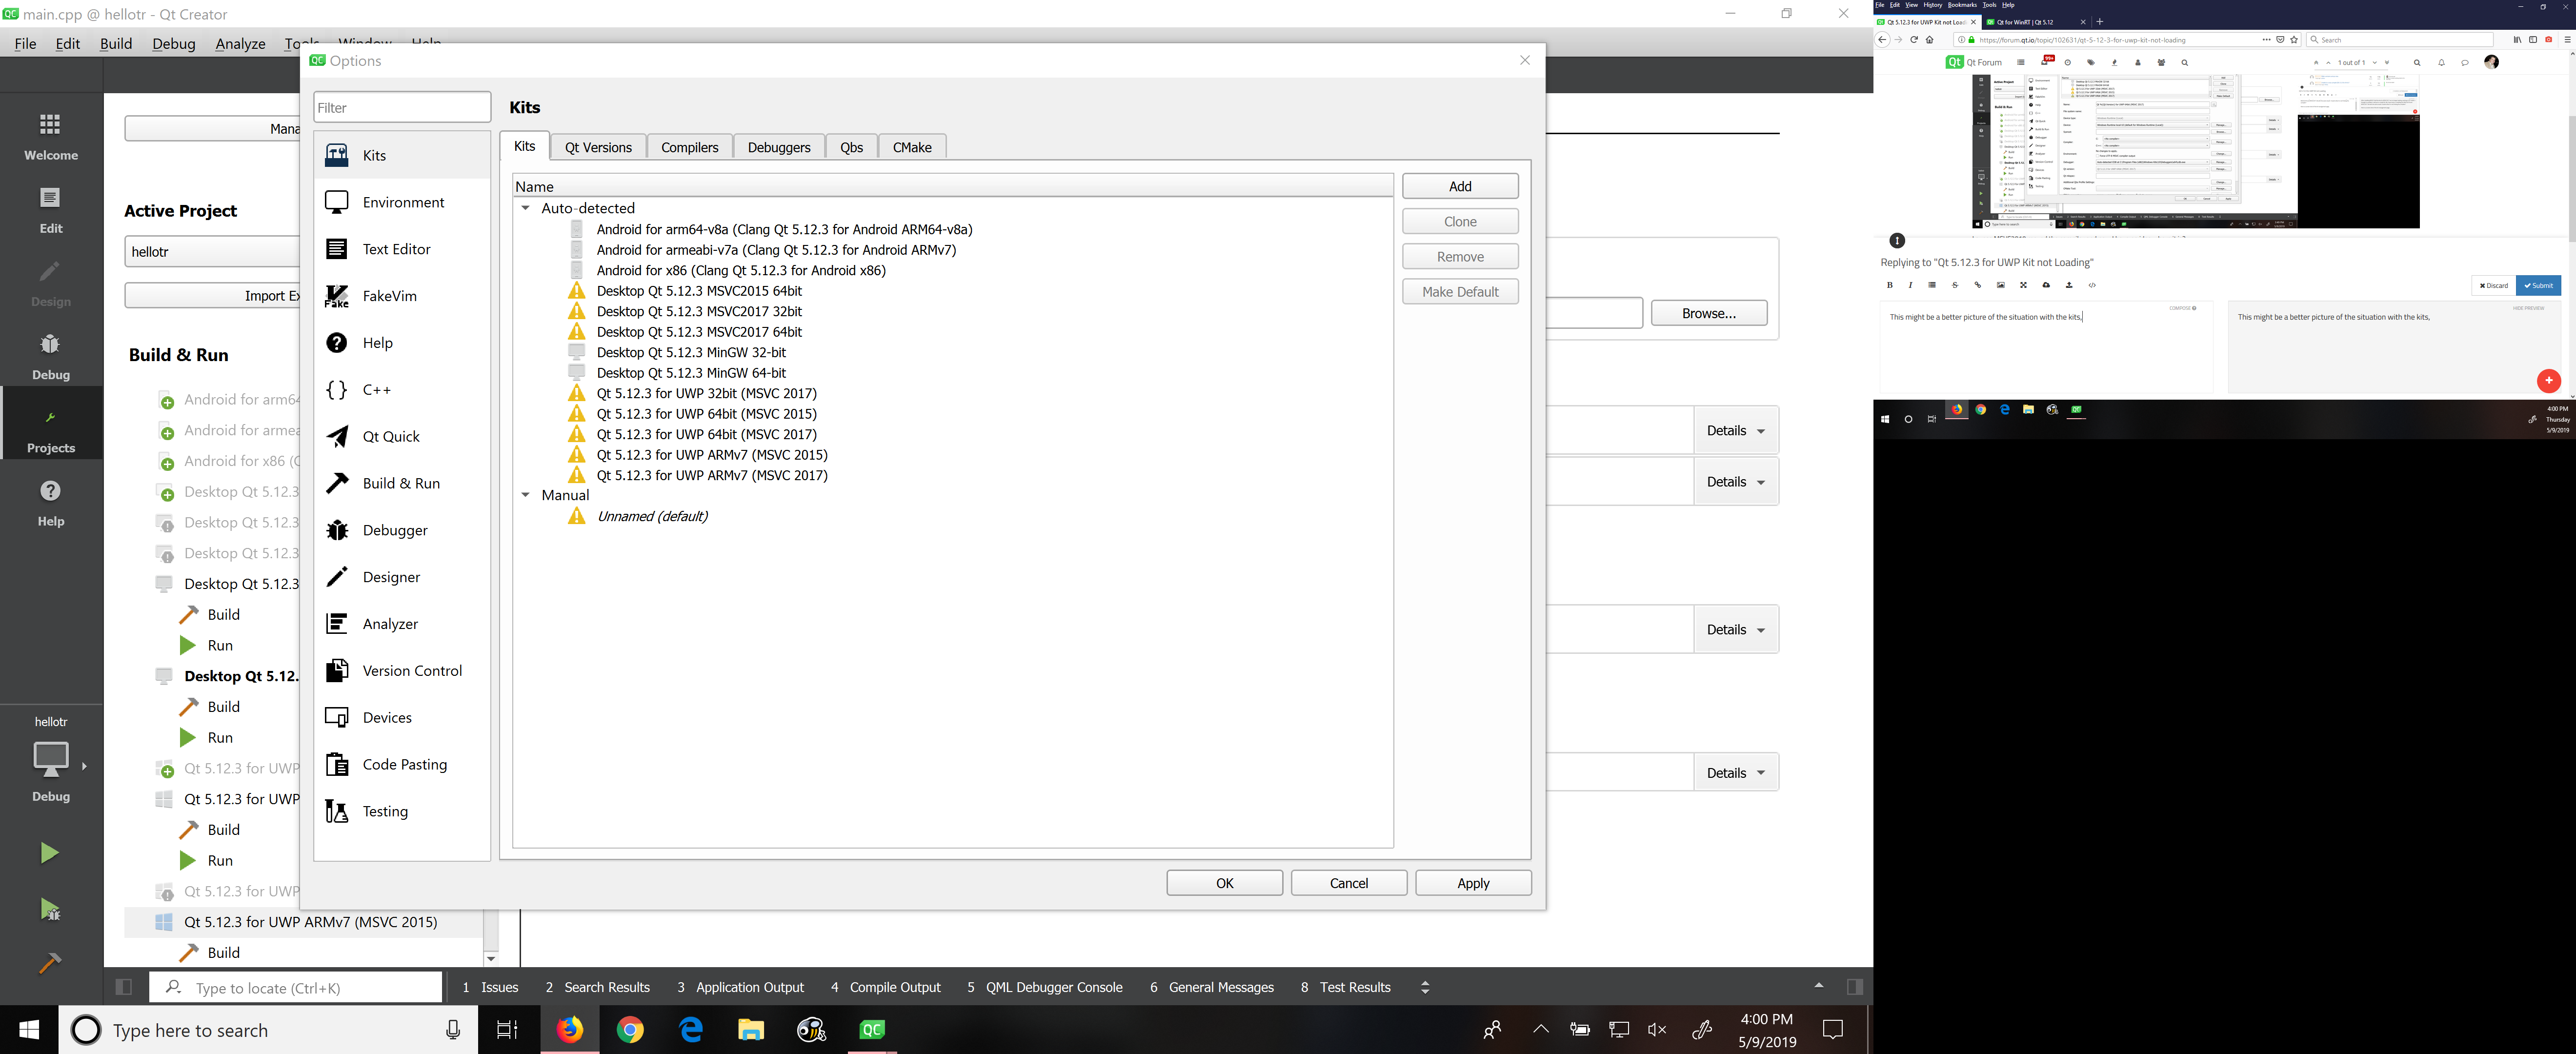
Task: Switch to Welcome mode in the sidebar
Action: point(50,135)
